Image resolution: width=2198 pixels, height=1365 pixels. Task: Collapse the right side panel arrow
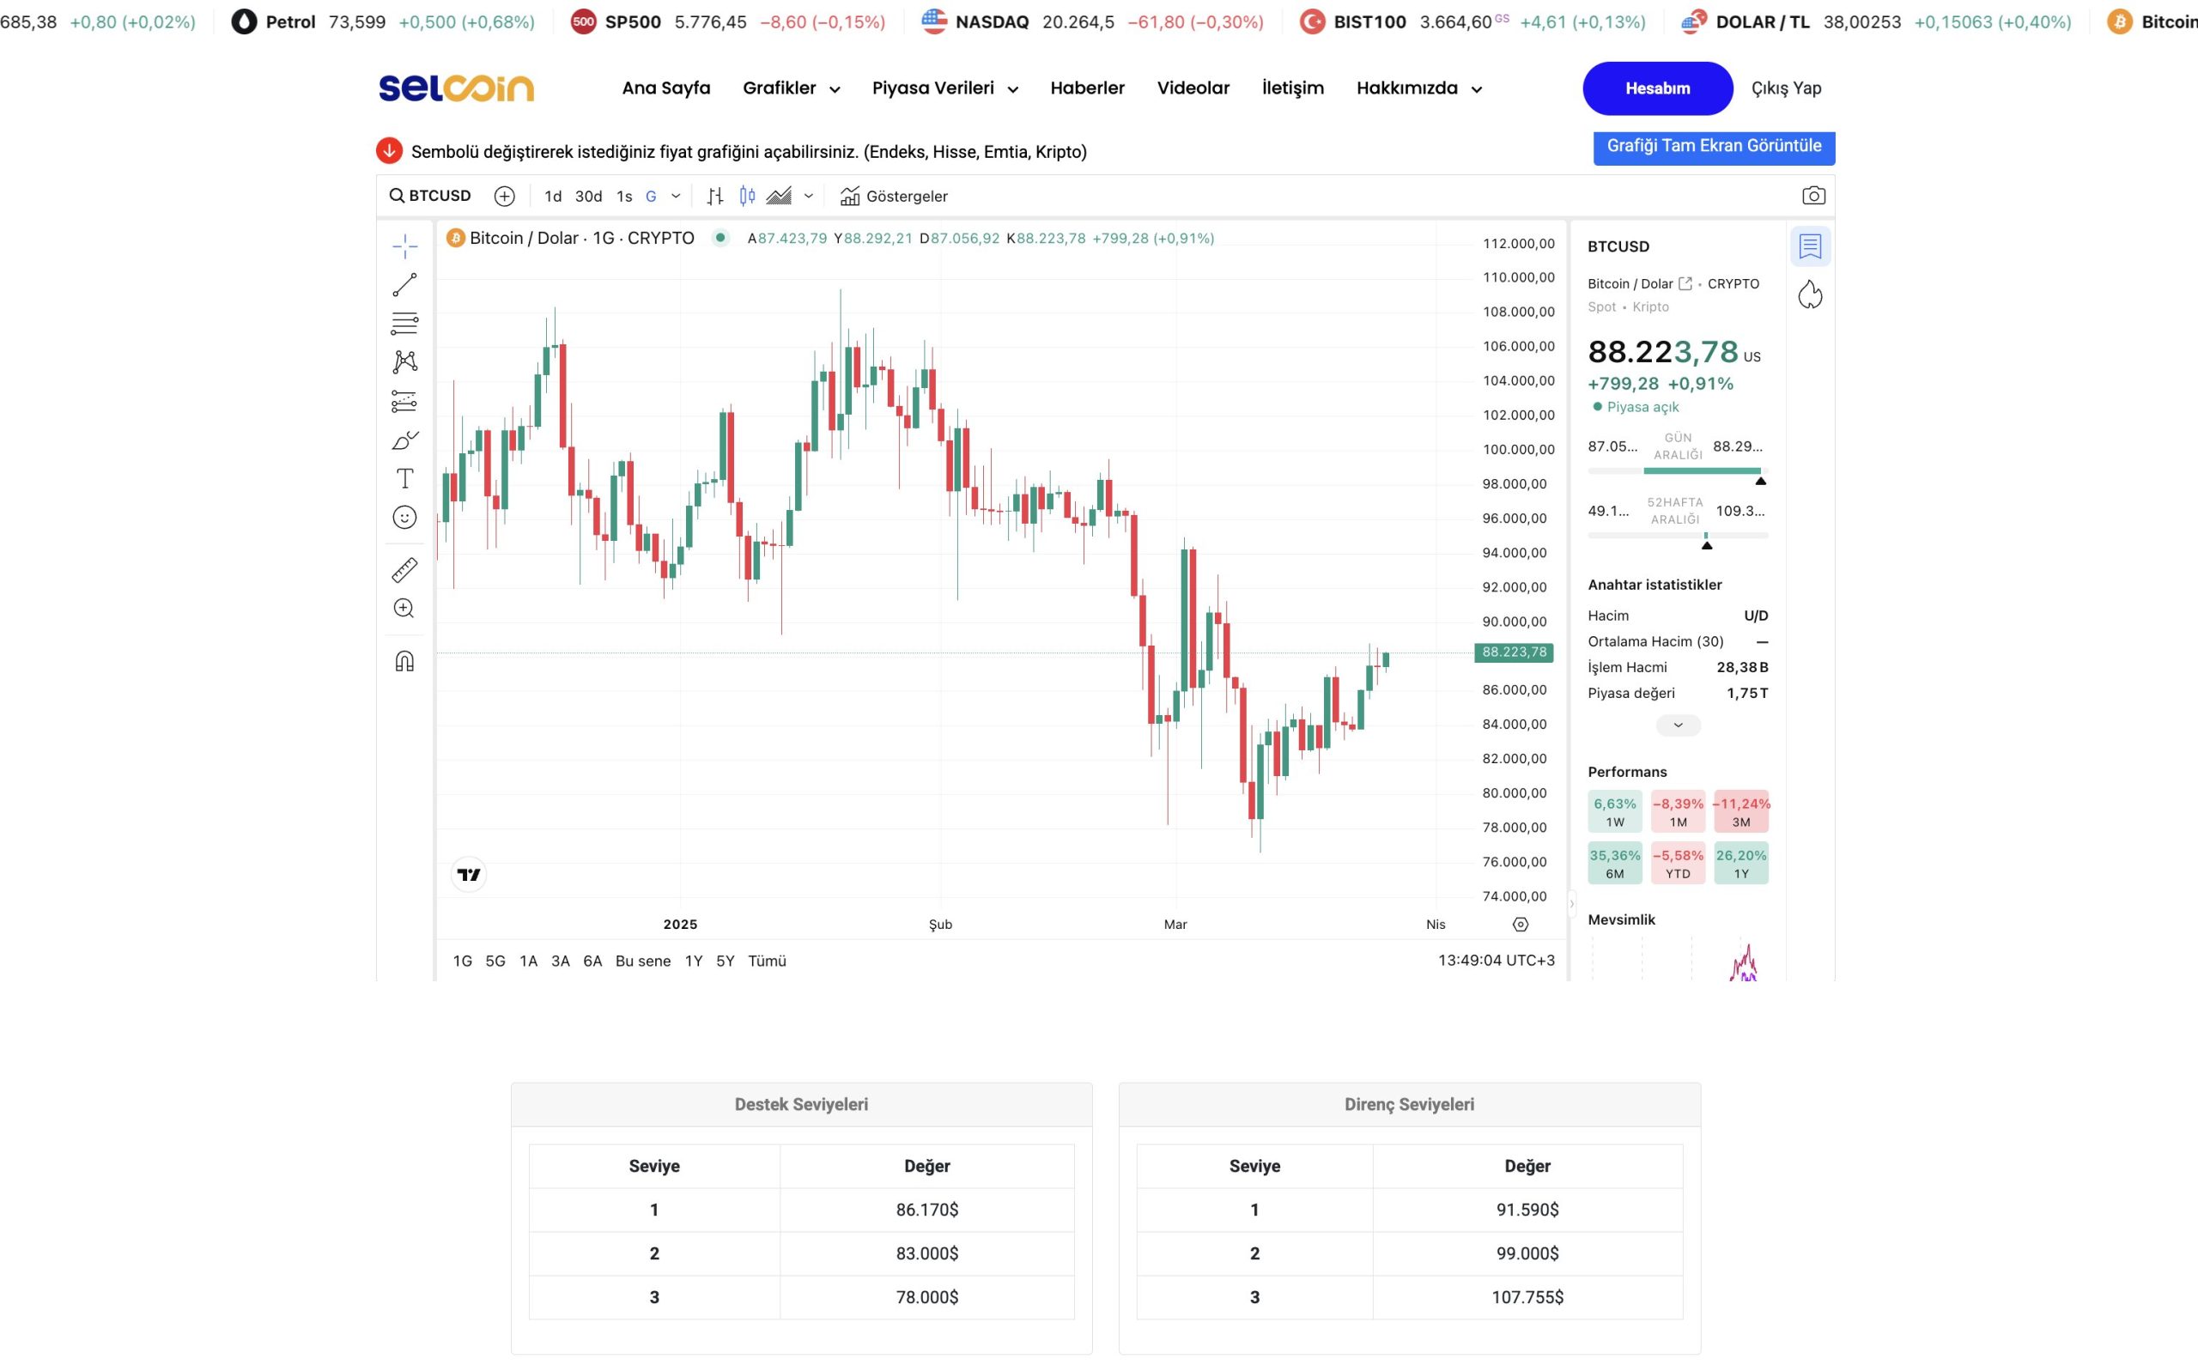pos(1571,903)
